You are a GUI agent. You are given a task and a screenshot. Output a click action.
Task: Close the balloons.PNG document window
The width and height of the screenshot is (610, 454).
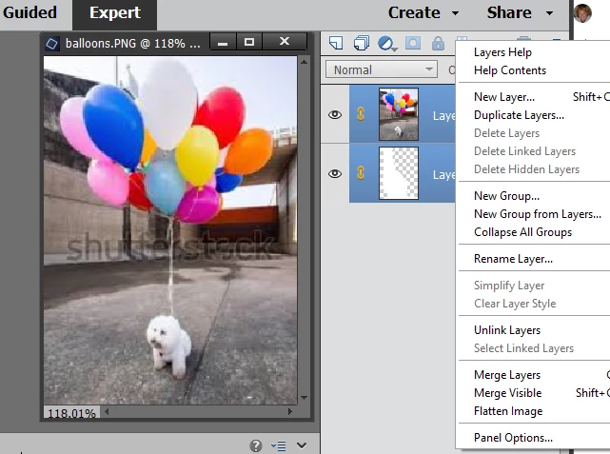pyautogui.click(x=285, y=42)
